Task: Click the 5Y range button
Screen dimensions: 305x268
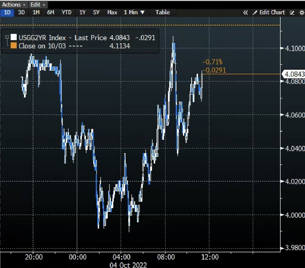Action: click(96, 12)
